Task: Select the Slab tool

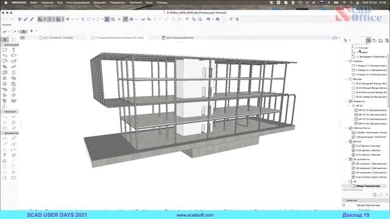Action: point(13,55)
